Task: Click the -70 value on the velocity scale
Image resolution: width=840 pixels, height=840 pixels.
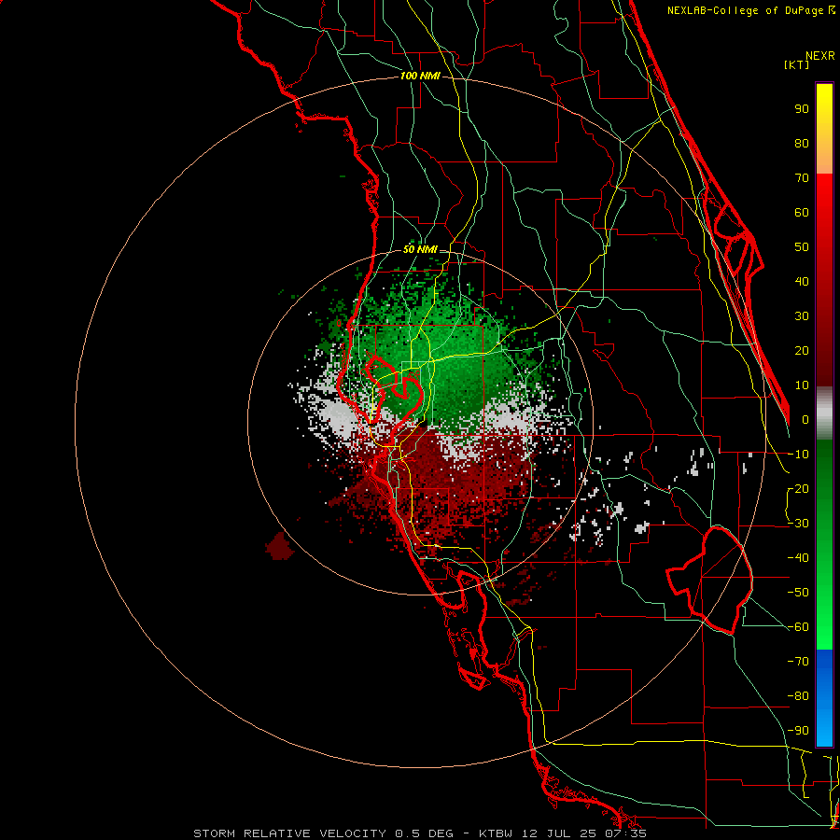Action: [x=798, y=662]
